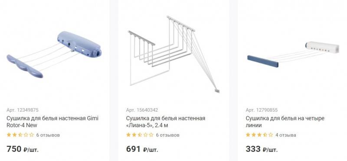
Task: Click the first star of Gimi Rotor-4 rating
Action: tap(9, 135)
